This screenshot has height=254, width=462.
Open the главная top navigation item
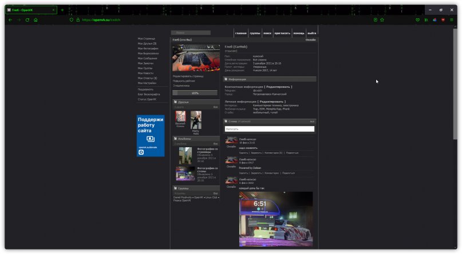coord(240,34)
